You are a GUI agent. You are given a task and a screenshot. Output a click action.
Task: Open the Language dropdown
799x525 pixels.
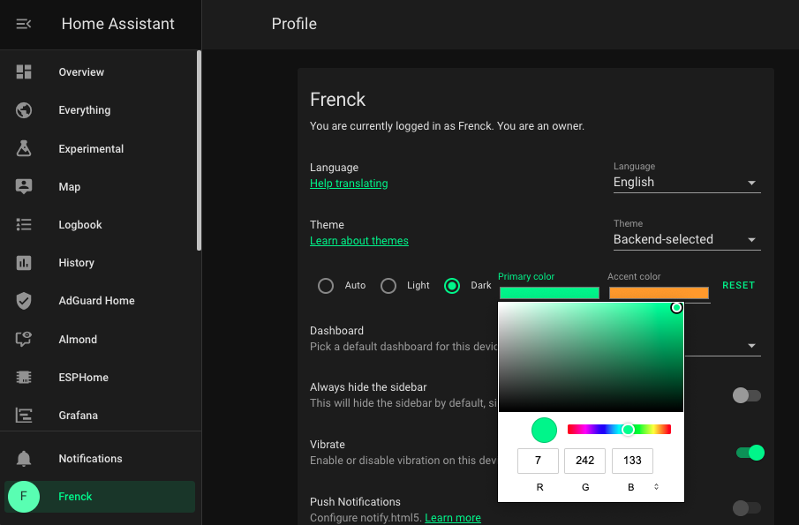pyautogui.click(x=686, y=182)
